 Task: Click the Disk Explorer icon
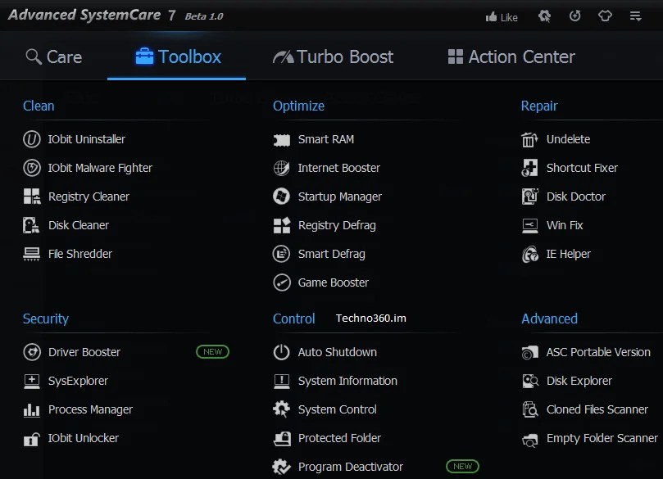530,382
